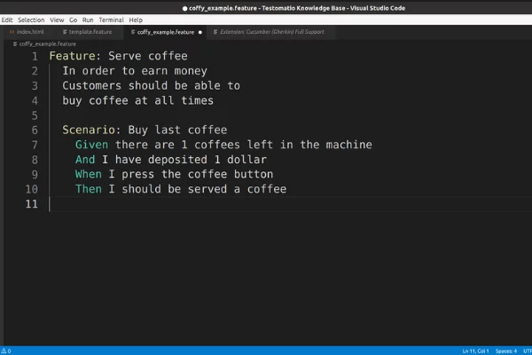Click line number 6 in the gutter
Viewport: 532px width, 355px height.
click(x=34, y=130)
